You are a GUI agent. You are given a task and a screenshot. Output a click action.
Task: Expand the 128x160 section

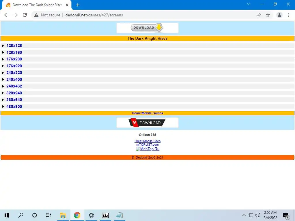click(x=14, y=52)
